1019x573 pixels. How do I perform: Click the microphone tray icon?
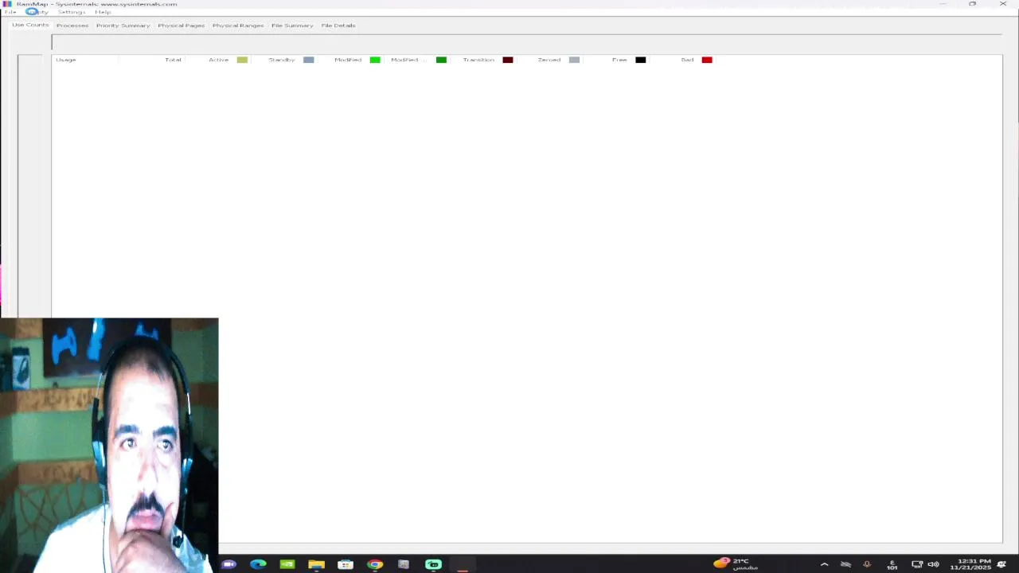point(867,564)
